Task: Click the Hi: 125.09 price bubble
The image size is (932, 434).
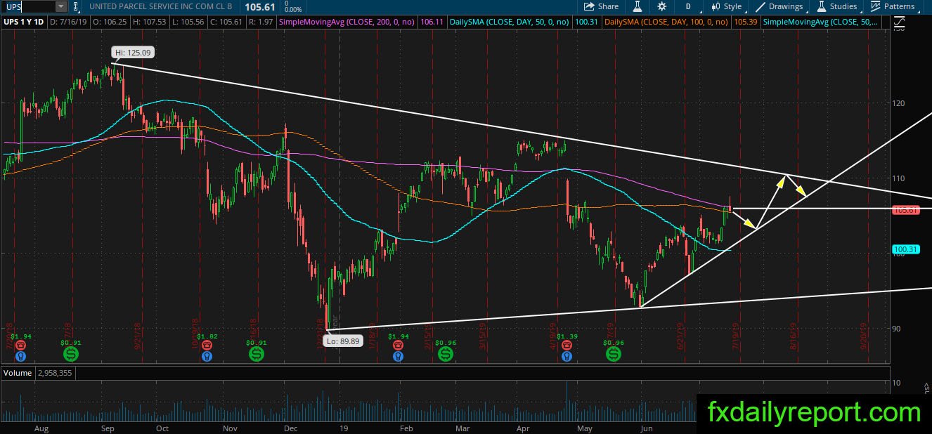Action: [133, 53]
